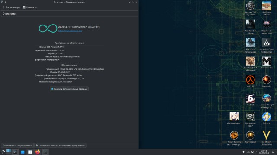
Task: Open the white document app in taskbar
Action: click(30, 152)
